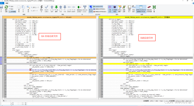
Task: Undo the last edit with 撤销
Action: pyautogui.click(x=11, y=7)
